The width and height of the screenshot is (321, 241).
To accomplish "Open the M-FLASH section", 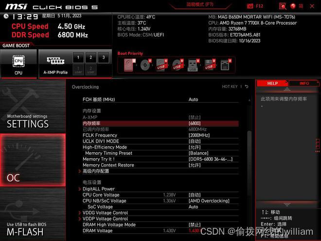I will point(33,214).
